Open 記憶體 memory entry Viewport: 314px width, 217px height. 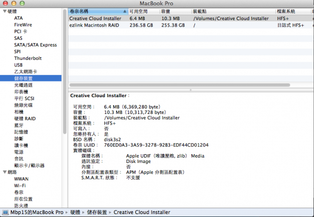point(21,132)
